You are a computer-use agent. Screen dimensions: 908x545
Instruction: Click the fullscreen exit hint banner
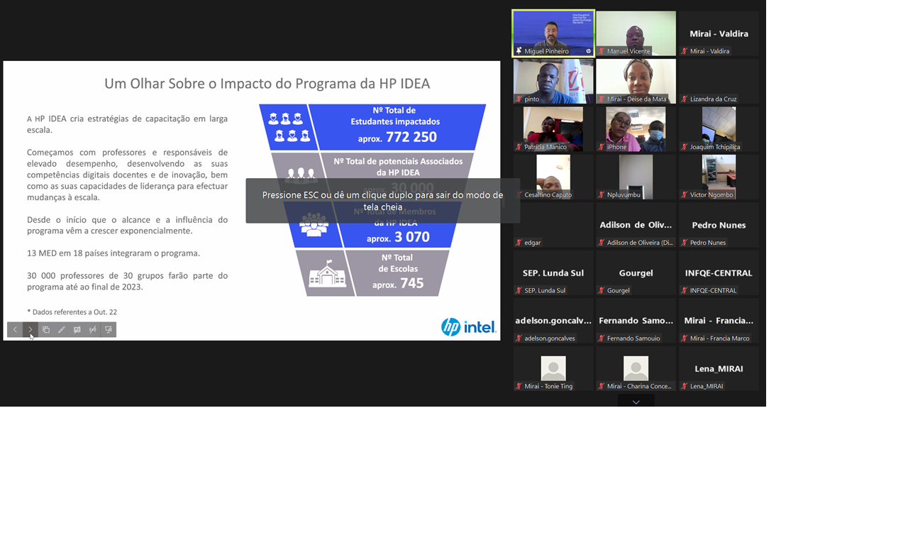[x=382, y=201]
